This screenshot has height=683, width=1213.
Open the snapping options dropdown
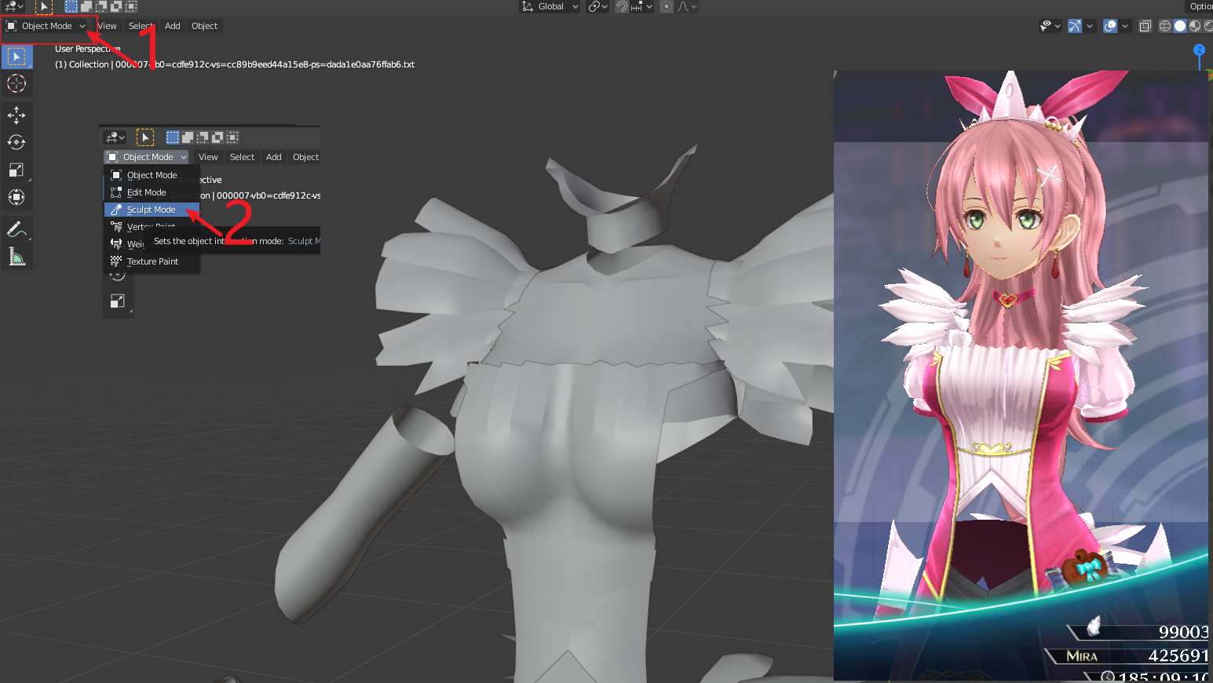point(641,6)
